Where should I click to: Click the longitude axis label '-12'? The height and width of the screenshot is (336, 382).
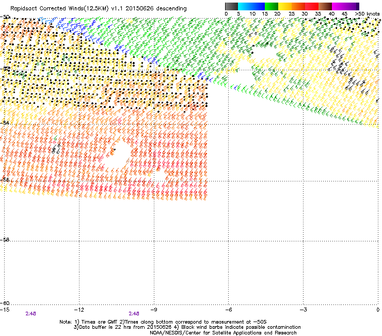(x=79, y=310)
